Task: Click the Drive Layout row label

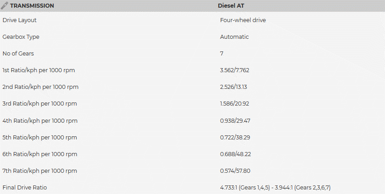Action: (x=19, y=20)
